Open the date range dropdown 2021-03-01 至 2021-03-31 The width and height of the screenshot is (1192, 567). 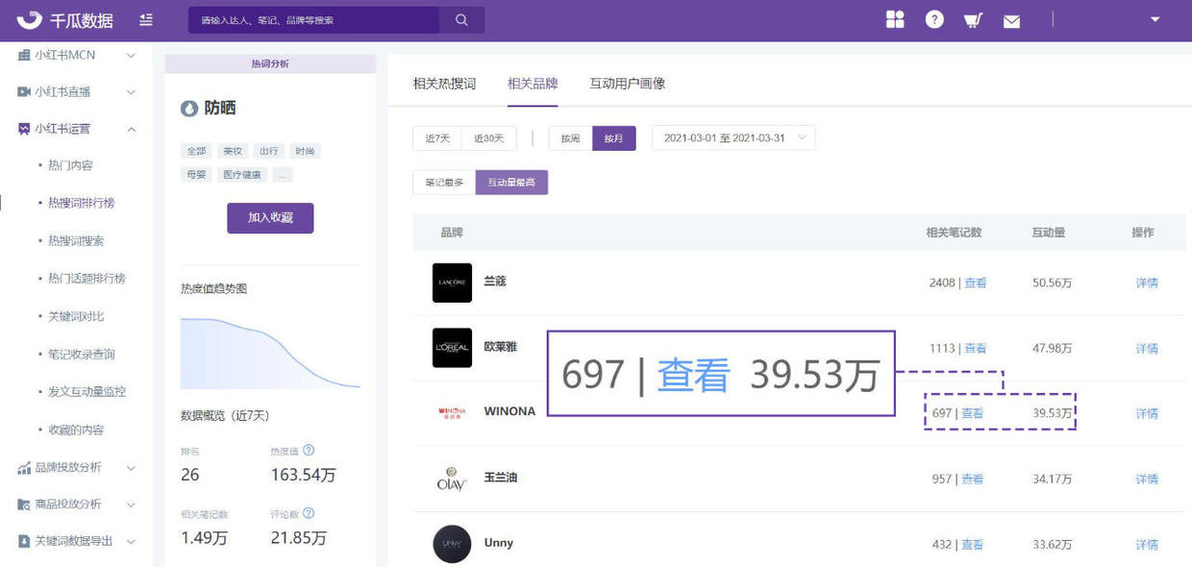tap(733, 138)
